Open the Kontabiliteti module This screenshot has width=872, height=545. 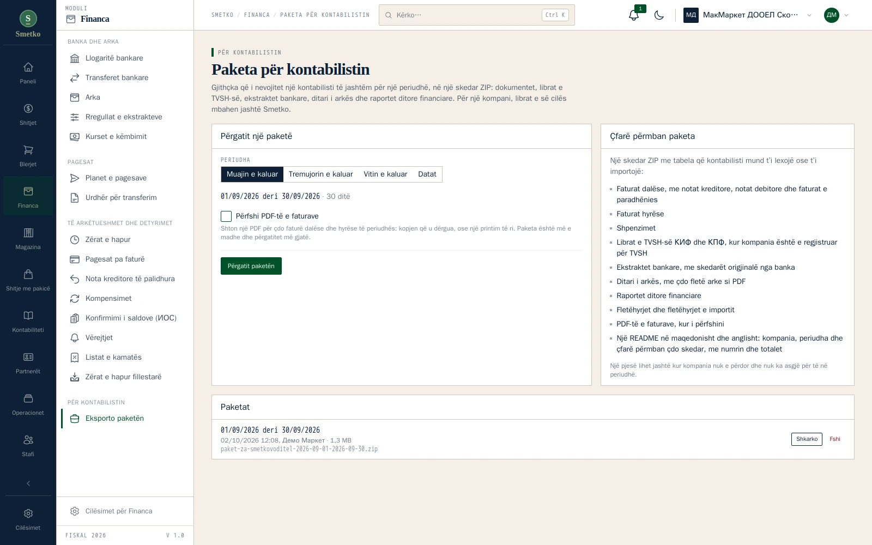(x=28, y=322)
